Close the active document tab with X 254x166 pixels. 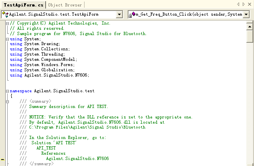[250, 4]
